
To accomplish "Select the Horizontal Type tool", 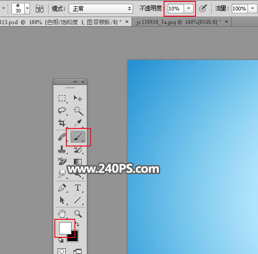I will pyautogui.click(x=78, y=188).
